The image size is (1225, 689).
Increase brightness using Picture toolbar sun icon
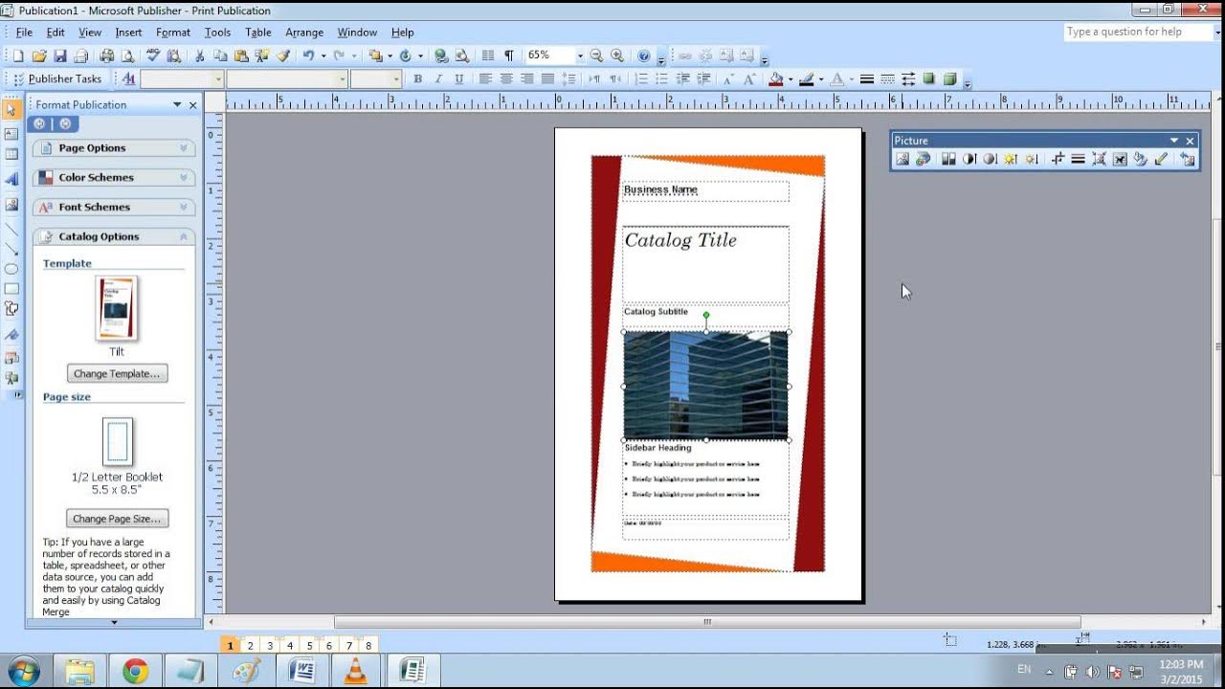click(x=1011, y=159)
